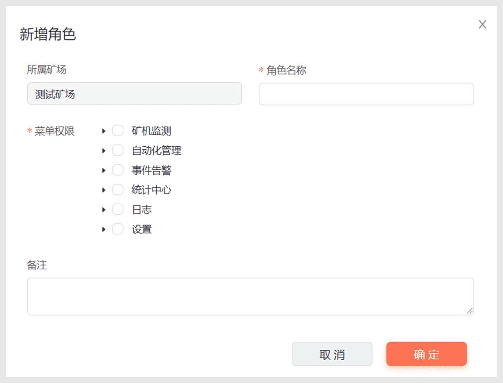Expand the 自动化管理 tree arrow
Viewport: 503px width, 383px height.
(104, 151)
